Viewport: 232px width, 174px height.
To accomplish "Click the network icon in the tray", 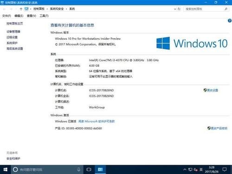I will pos(190,170).
